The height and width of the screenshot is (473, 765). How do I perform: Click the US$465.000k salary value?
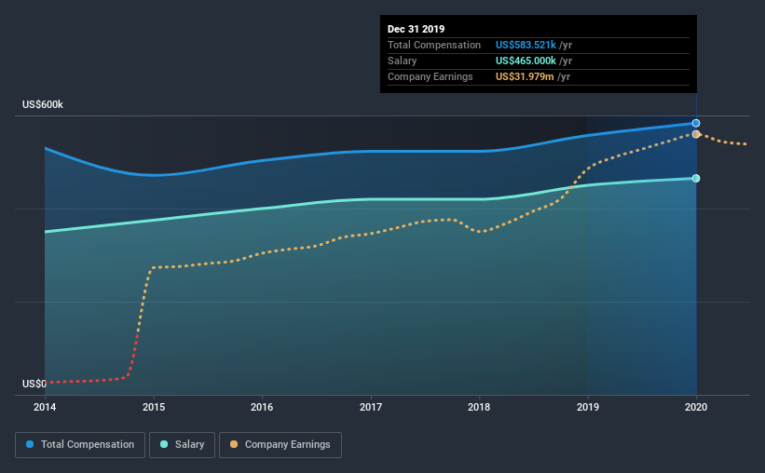526,61
